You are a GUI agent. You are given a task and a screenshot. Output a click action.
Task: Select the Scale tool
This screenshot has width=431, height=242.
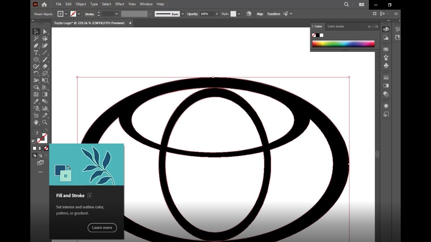[x=45, y=73]
